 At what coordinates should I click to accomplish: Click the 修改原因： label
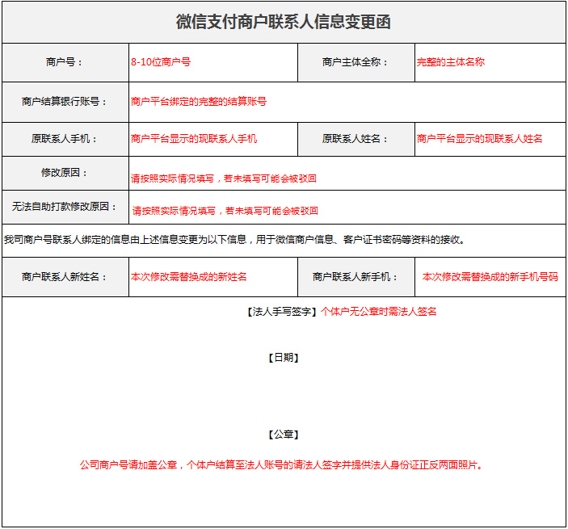click(x=65, y=172)
